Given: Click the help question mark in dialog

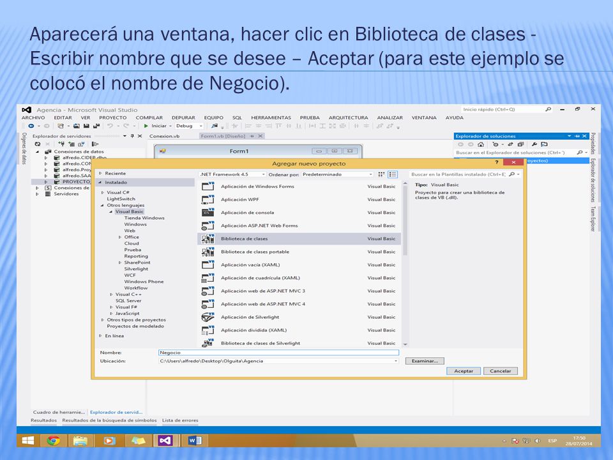Looking at the screenshot, I should coord(497,162).
